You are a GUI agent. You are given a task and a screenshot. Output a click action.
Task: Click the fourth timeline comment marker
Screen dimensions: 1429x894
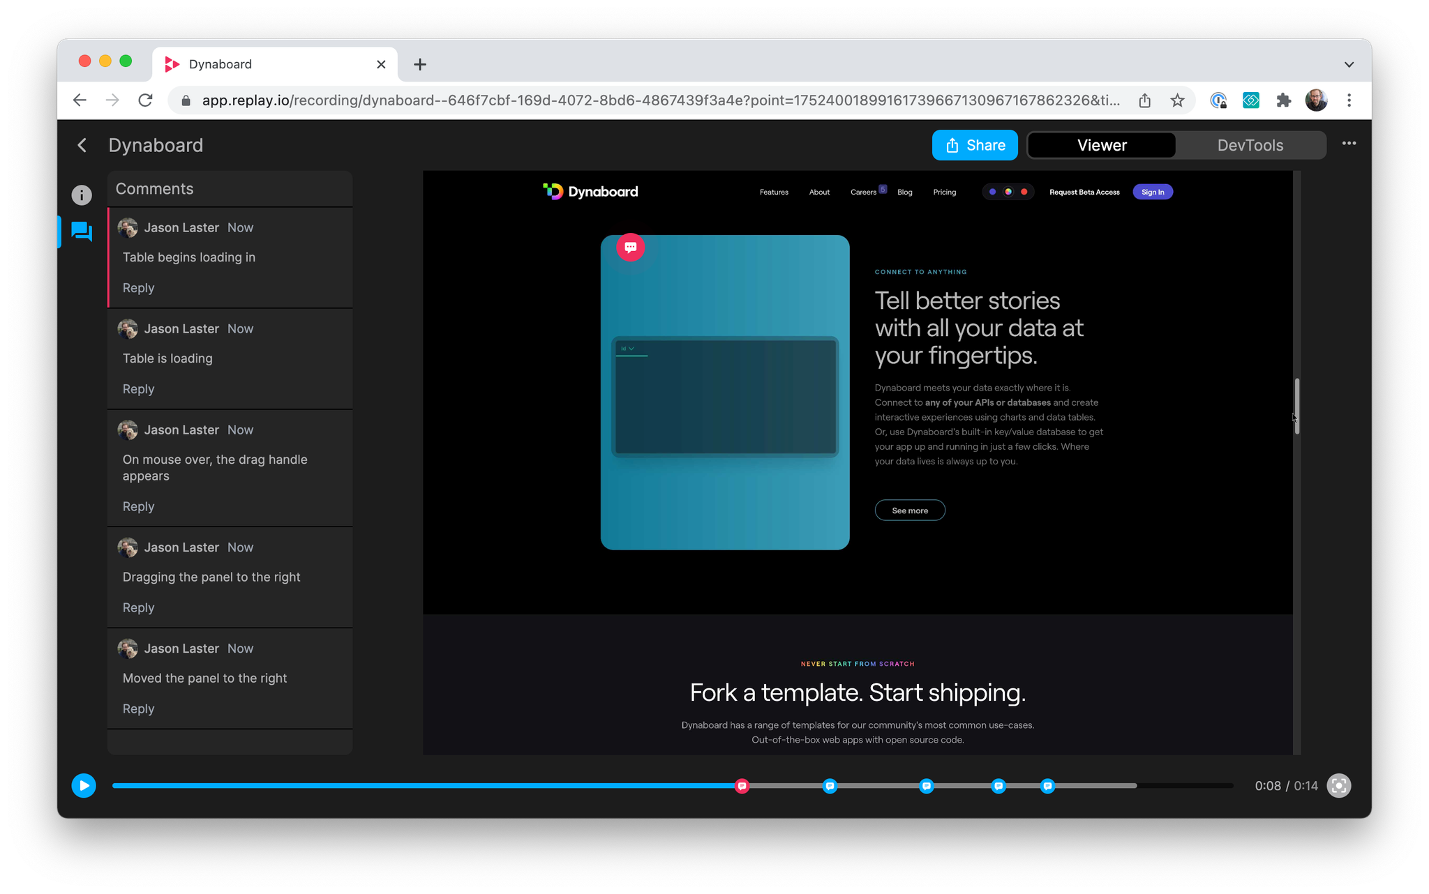click(x=998, y=786)
